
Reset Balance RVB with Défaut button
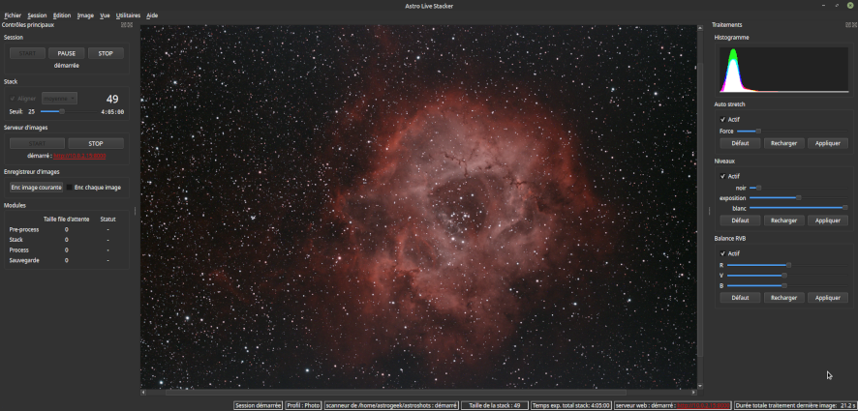740,298
